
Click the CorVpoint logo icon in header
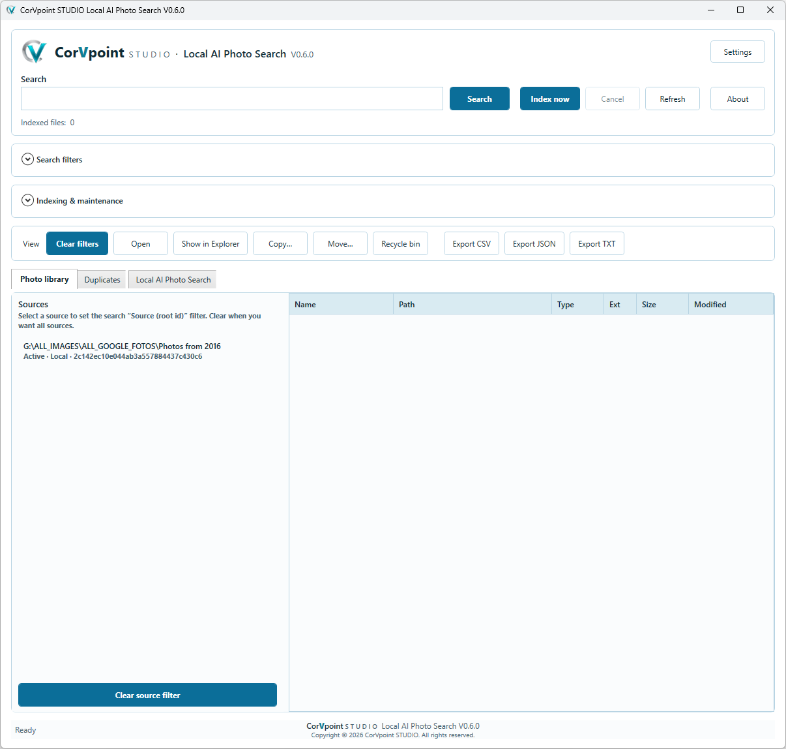(x=34, y=52)
